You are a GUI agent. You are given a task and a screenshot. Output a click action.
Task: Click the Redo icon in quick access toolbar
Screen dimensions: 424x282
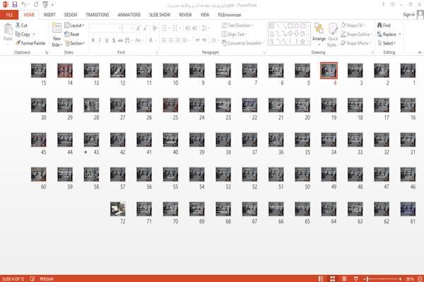(x=36, y=4)
